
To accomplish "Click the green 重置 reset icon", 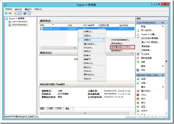I will 138,107.
